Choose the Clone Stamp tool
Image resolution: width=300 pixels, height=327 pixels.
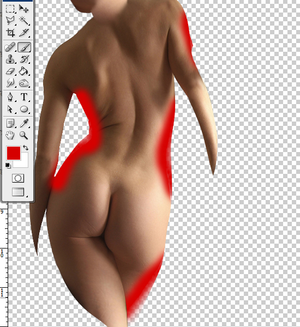click(x=10, y=59)
